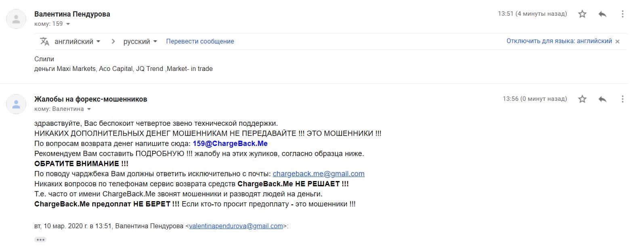
Task: Reply to the Жалобы на форекс-мошенников message
Action: tap(602, 99)
